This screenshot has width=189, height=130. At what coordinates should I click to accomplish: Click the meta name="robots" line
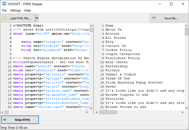(x=51, y=66)
